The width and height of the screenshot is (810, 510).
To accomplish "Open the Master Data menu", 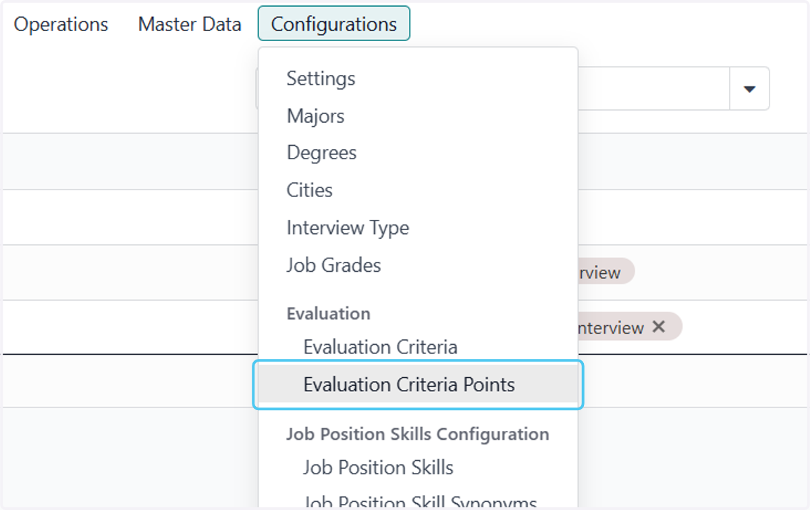I will click(x=190, y=24).
